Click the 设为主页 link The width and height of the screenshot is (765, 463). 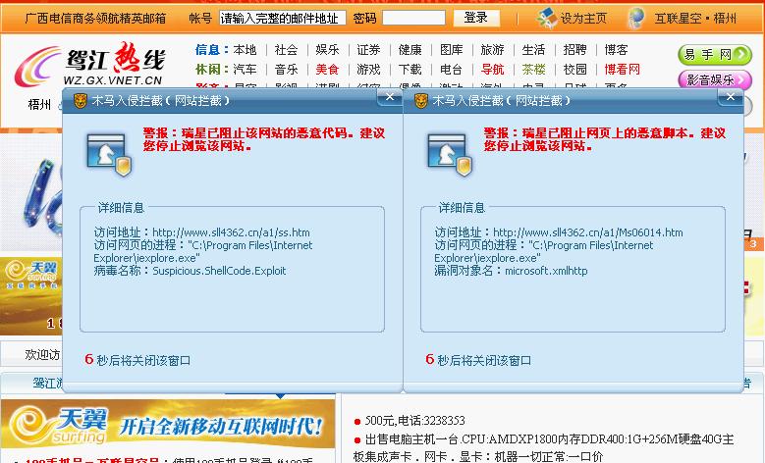pyautogui.click(x=583, y=19)
